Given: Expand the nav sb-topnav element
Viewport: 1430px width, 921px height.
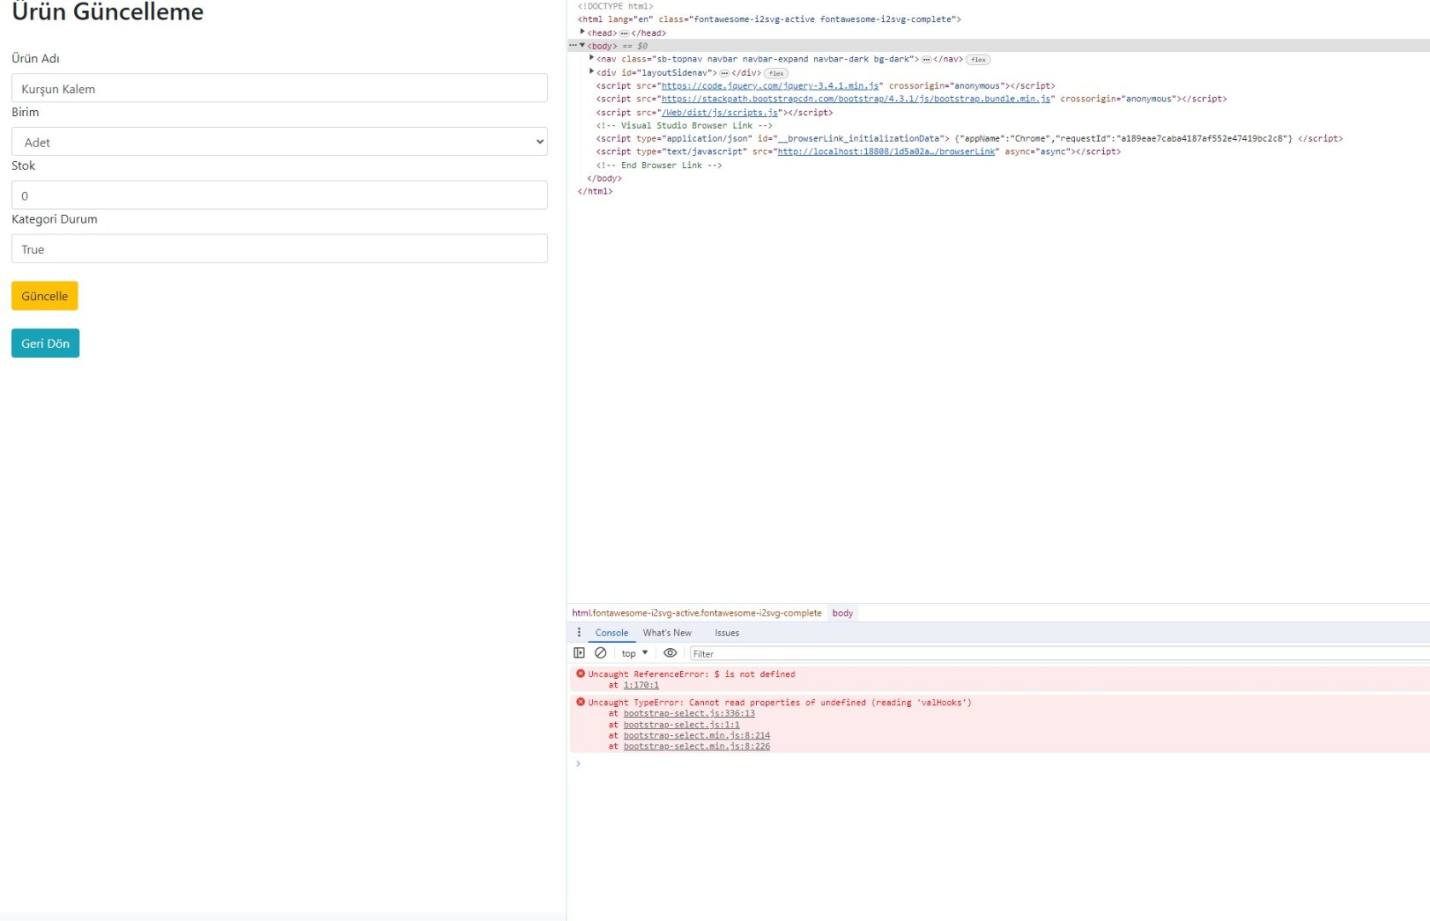Looking at the screenshot, I should [591, 59].
